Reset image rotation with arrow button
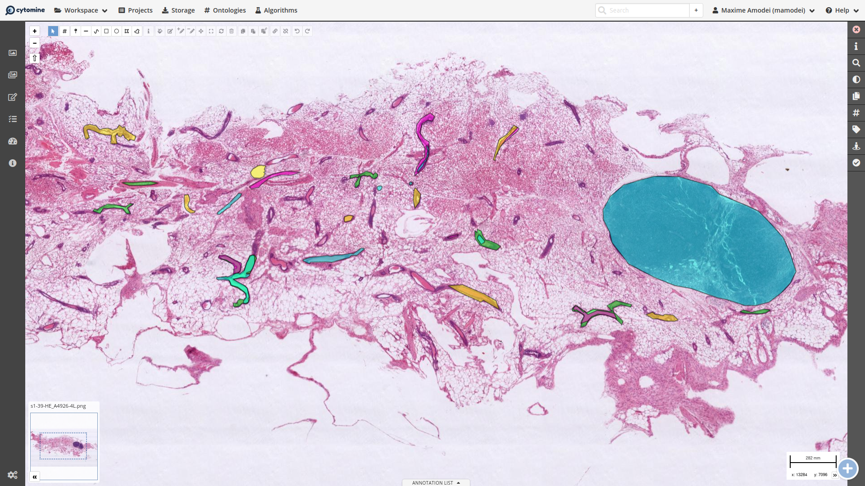The width and height of the screenshot is (865, 486). (x=35, y=58)
